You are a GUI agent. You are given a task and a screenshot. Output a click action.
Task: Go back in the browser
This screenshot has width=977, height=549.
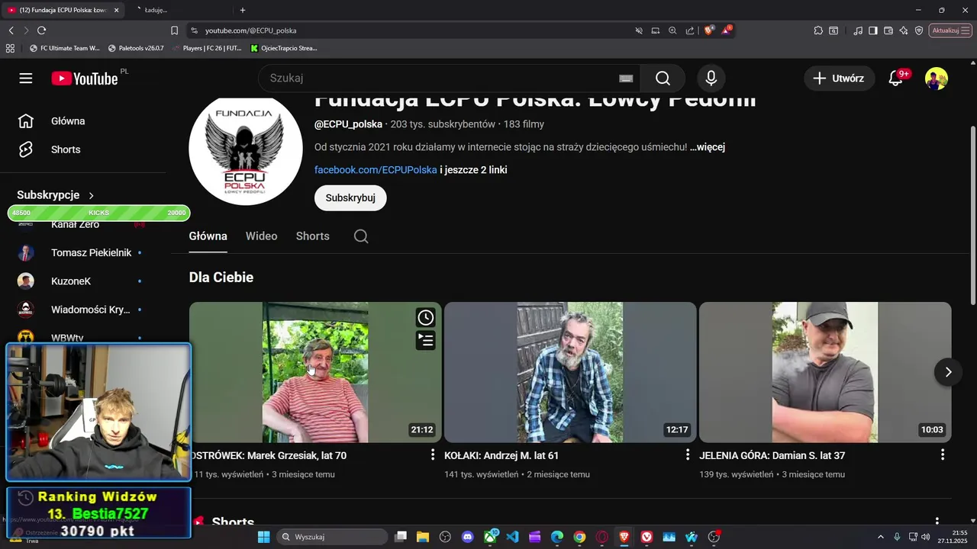pos(11,30)
